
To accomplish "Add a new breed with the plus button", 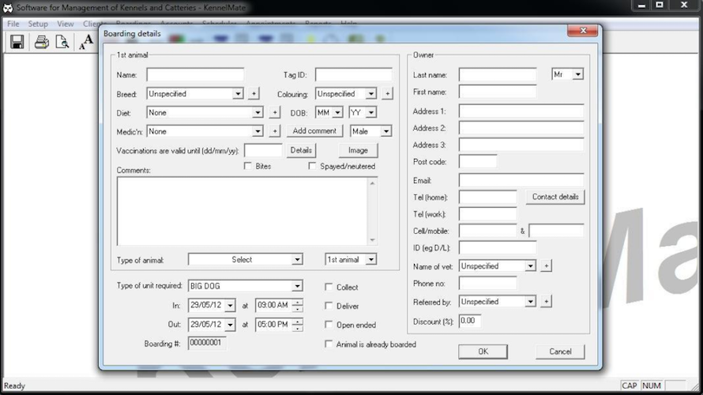I will pos(254,93).
